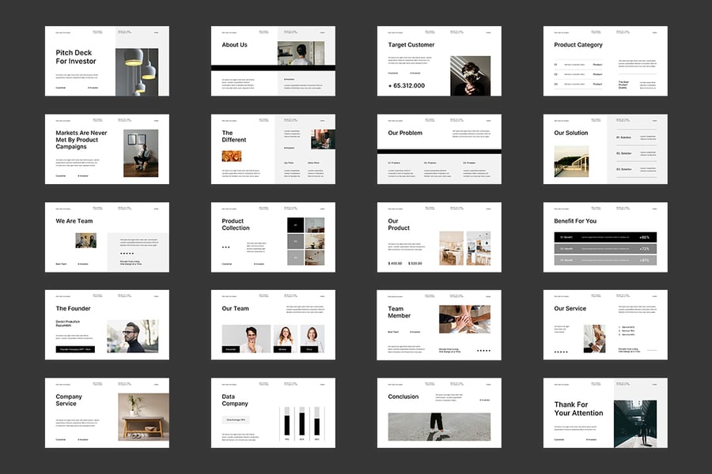Select the About Us slide

coord(272,61)
